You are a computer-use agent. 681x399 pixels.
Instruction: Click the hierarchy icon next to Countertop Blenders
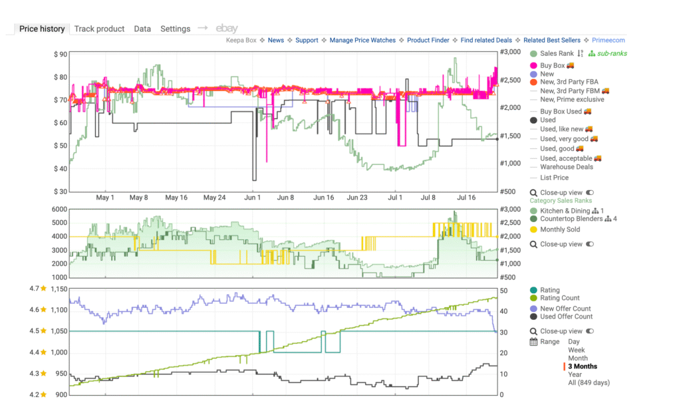pyautogui.click(x=607, y=219)
